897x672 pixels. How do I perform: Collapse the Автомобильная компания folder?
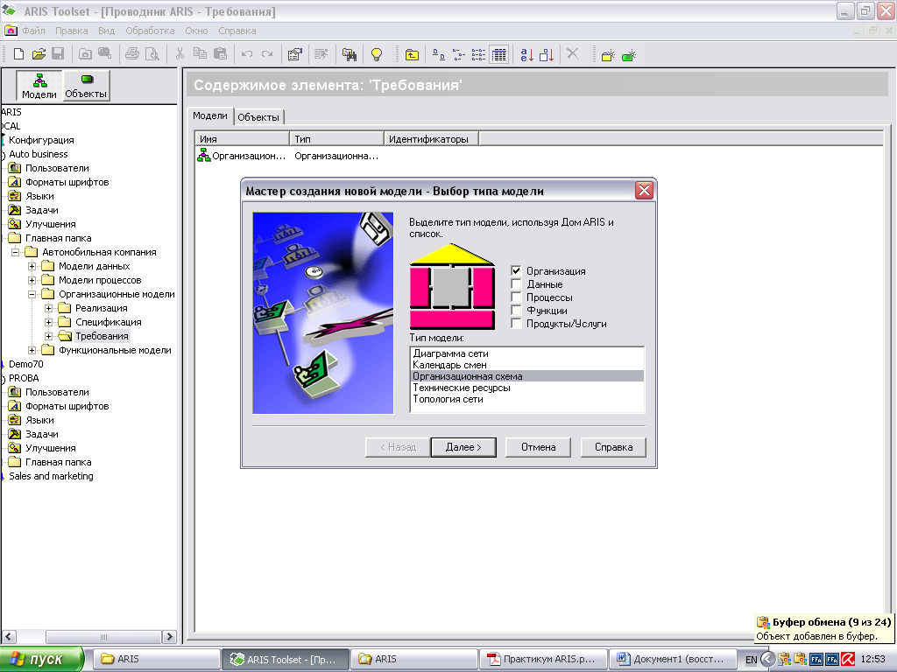coord(16,252)
